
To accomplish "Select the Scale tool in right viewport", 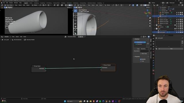I will [75, 23].
